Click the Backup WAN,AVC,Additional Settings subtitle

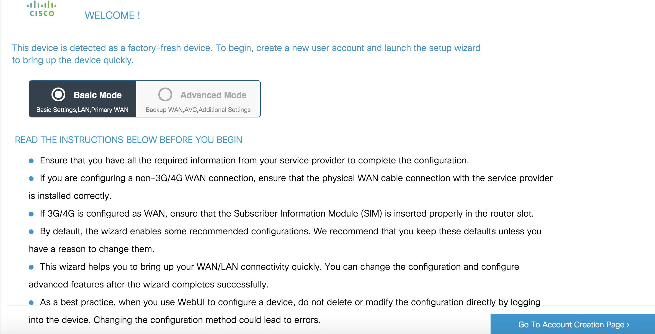pos(198,110)
